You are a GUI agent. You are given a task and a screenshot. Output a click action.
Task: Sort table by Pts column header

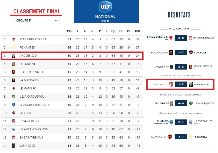[69, 31]
